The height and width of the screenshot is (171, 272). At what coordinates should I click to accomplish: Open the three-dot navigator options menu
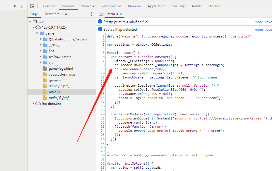coord(91,14)
